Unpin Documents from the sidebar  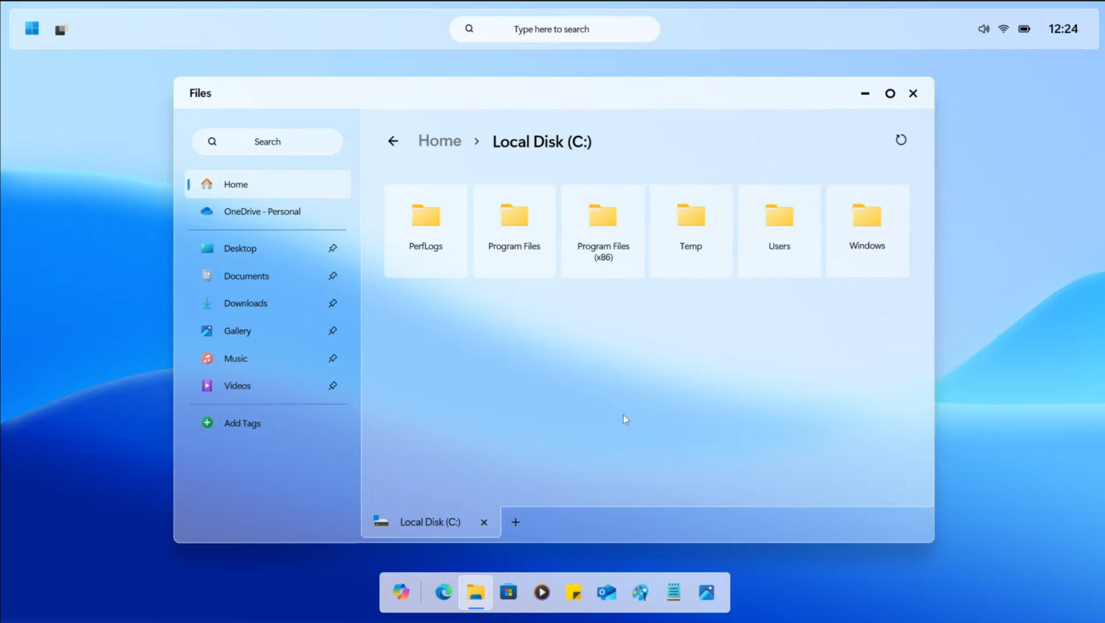[x=332, y=276]
